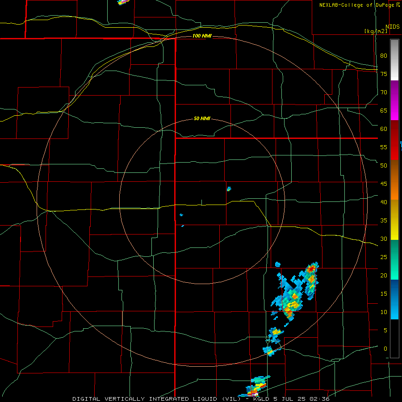
Task: Click the 60 value on the color scale
Action: (384, 129)
